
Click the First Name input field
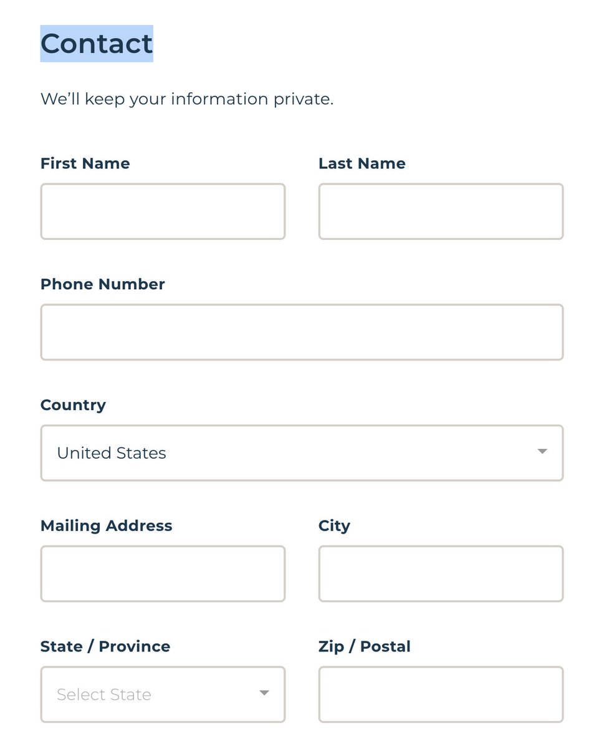[x=163, y=211]
